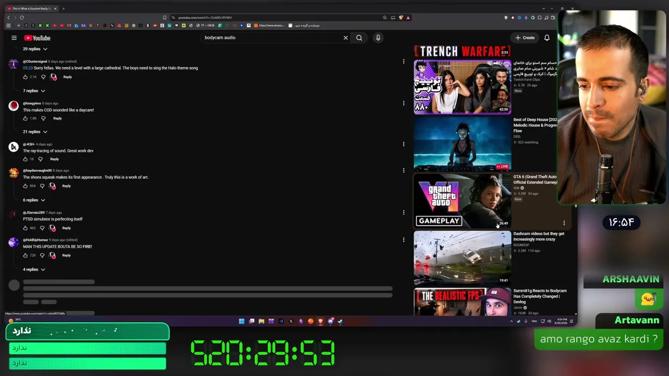Dislike the 'MAN THIS UPDATE' comment
669x376 pixels.
[x=42, y=255]
